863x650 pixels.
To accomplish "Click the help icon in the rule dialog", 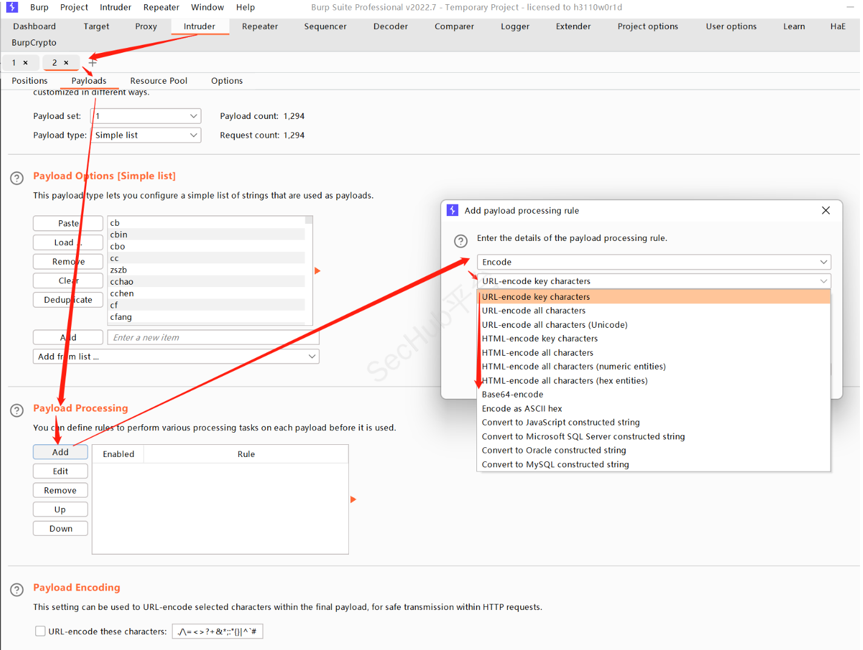I will 461,241.
